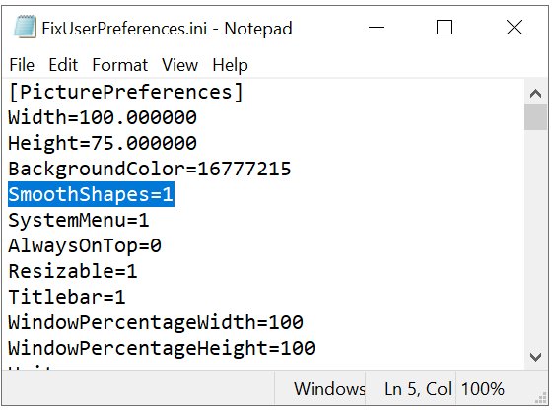Click the 100% zoom indicator in status bar
This screenshot has height=410, width=560.
point(483,389)
